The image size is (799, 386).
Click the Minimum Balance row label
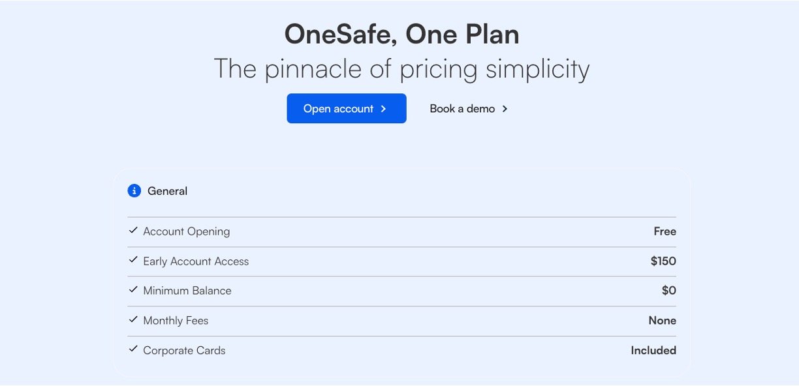187,291
